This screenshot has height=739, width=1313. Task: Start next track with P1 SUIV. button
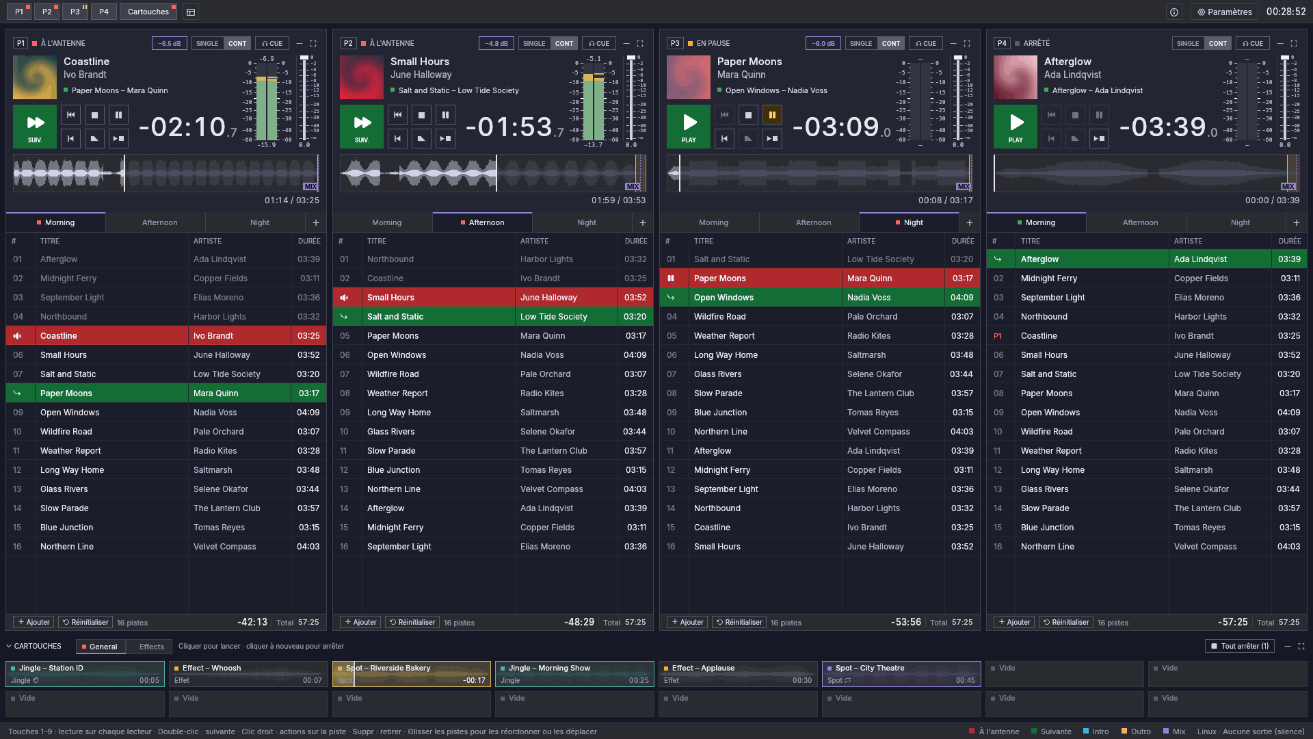35,127
